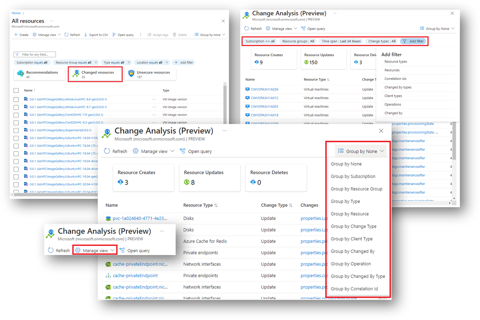Check the CentOSHPC-7.9-gen2 row checkbox
This screenshot has width=480, height=320.
point(16,115)
